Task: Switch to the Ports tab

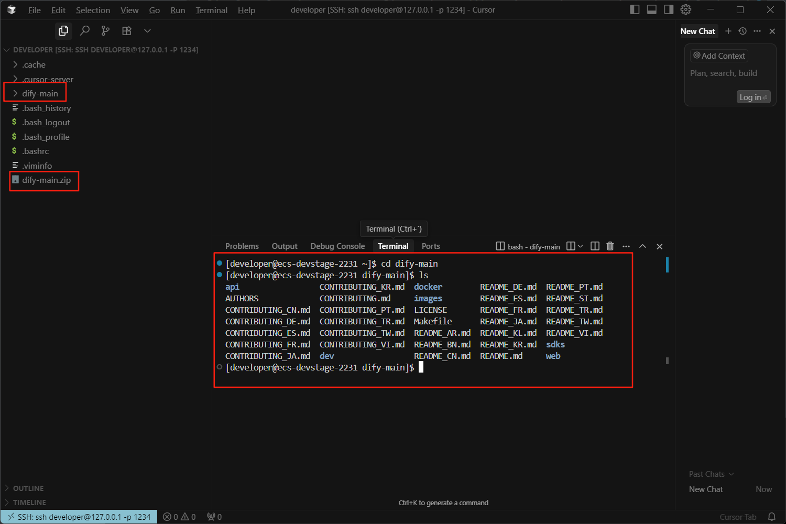Action: point(431,246)
